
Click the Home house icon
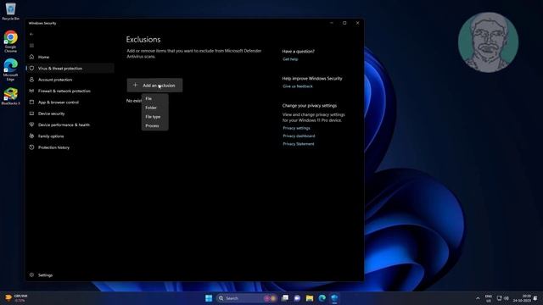pos(31,57)
